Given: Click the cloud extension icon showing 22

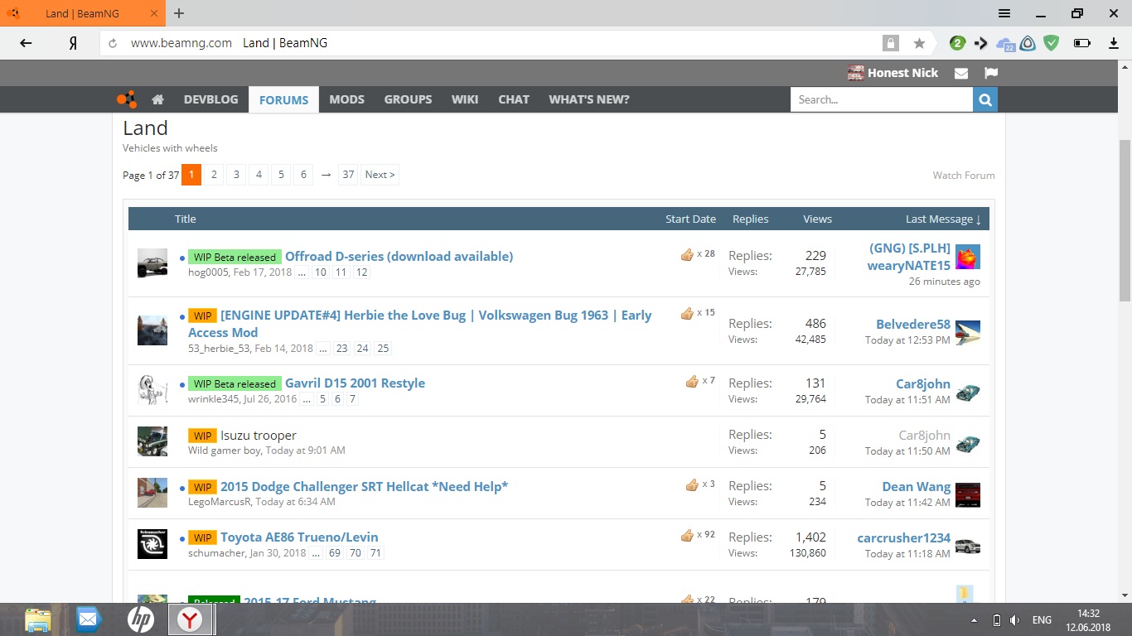Looking at the screenshot, I should 1005,44.
